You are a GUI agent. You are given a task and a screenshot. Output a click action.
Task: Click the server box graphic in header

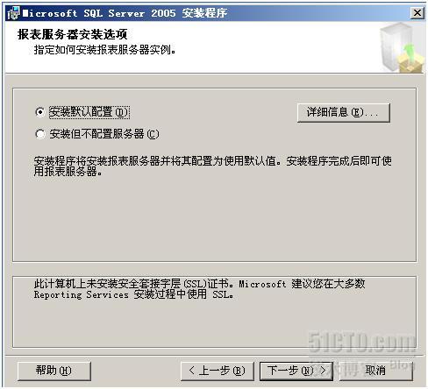tap(401, 47)
